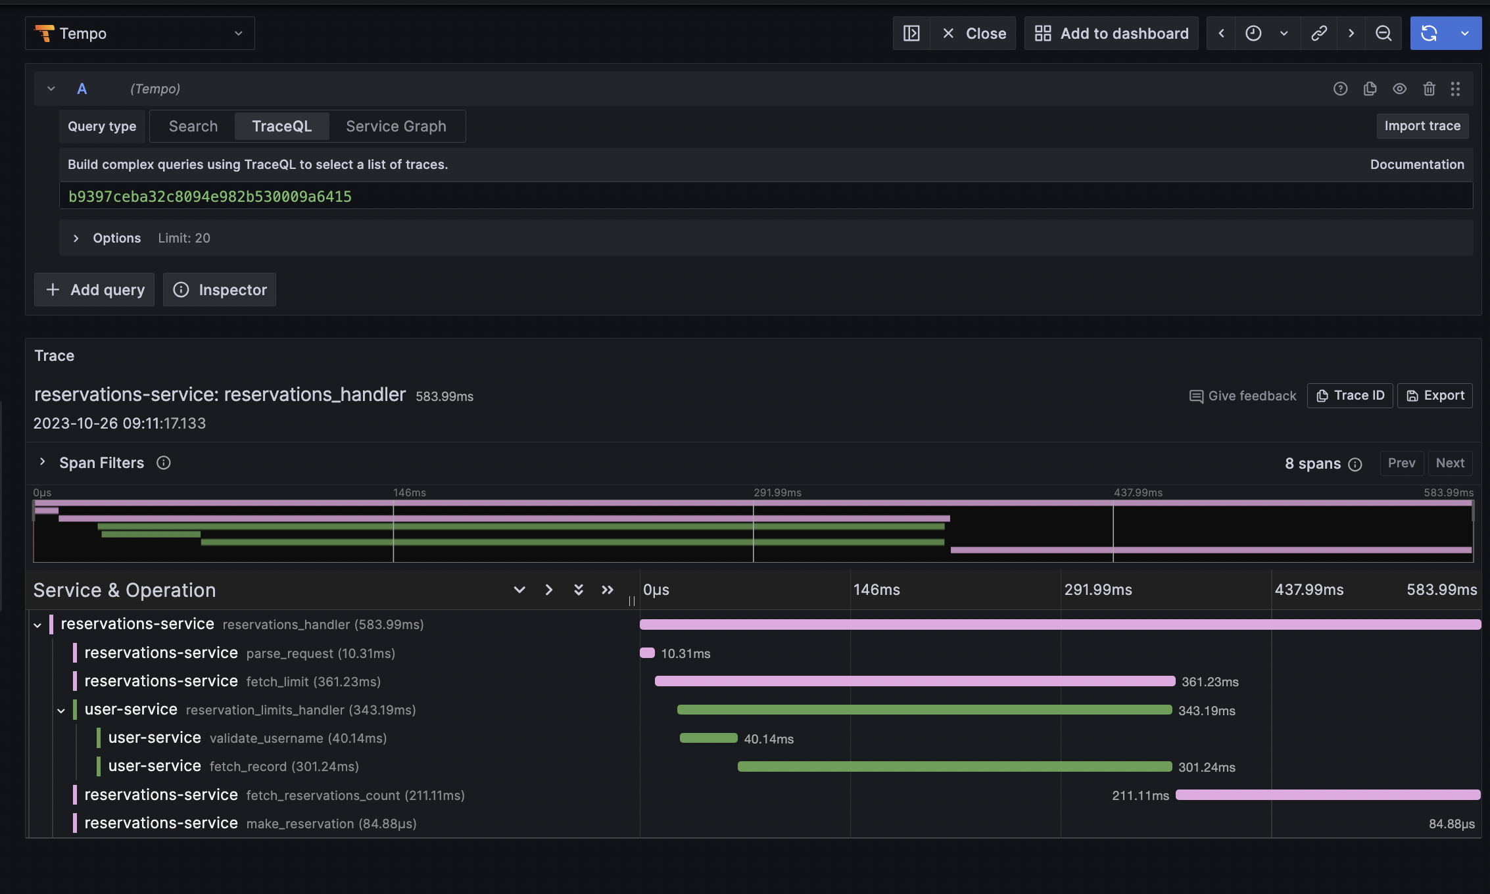Click the Export trace button
The width and height of the screenshot is (1490, 894).
(1435, 396)
